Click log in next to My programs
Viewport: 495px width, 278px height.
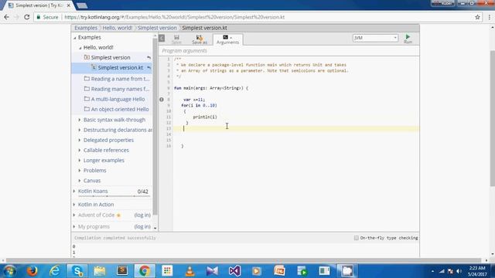tap(142, 226)
